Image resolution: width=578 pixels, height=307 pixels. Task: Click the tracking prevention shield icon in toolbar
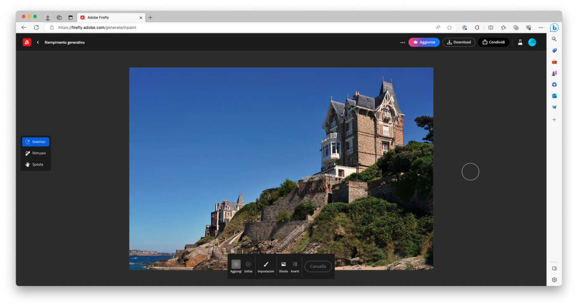[464, 28]
